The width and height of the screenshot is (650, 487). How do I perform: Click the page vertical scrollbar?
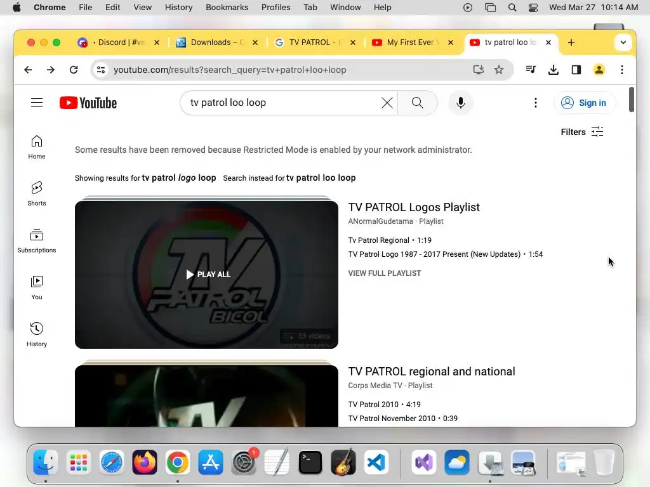click(x=632, y=100)
